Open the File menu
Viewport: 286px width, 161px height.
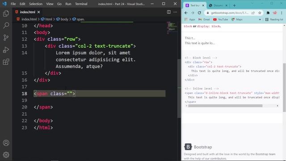pos(13,4)
